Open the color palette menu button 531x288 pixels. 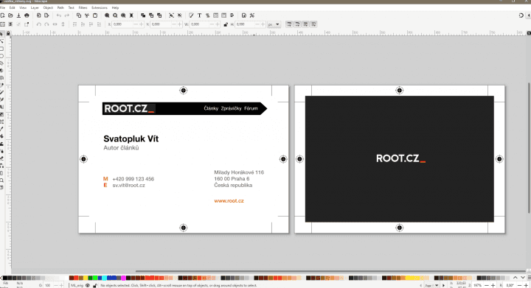pyautogui.click(x=529, y=278)
